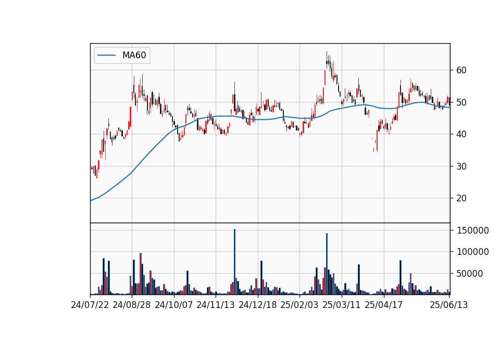
Task: Select the 24/07/22 date label
Action: point(90,305)
